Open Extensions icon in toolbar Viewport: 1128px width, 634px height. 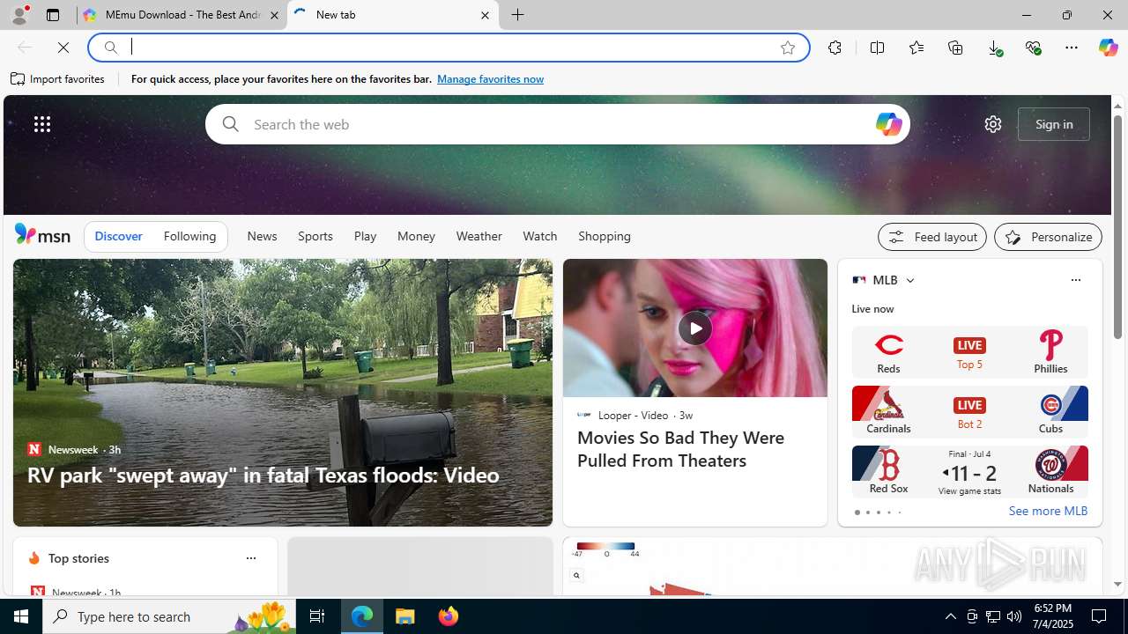835,48
